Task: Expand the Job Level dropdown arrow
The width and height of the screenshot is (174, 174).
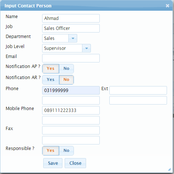Action: point(86,48)
